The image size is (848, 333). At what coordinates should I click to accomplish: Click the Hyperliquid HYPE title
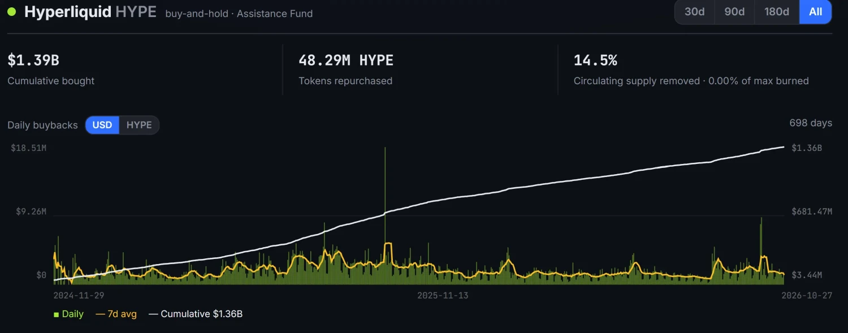90,12
